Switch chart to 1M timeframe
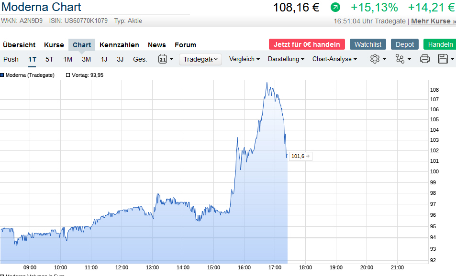The width and height of the screenshot is (456, 276). 68,59
